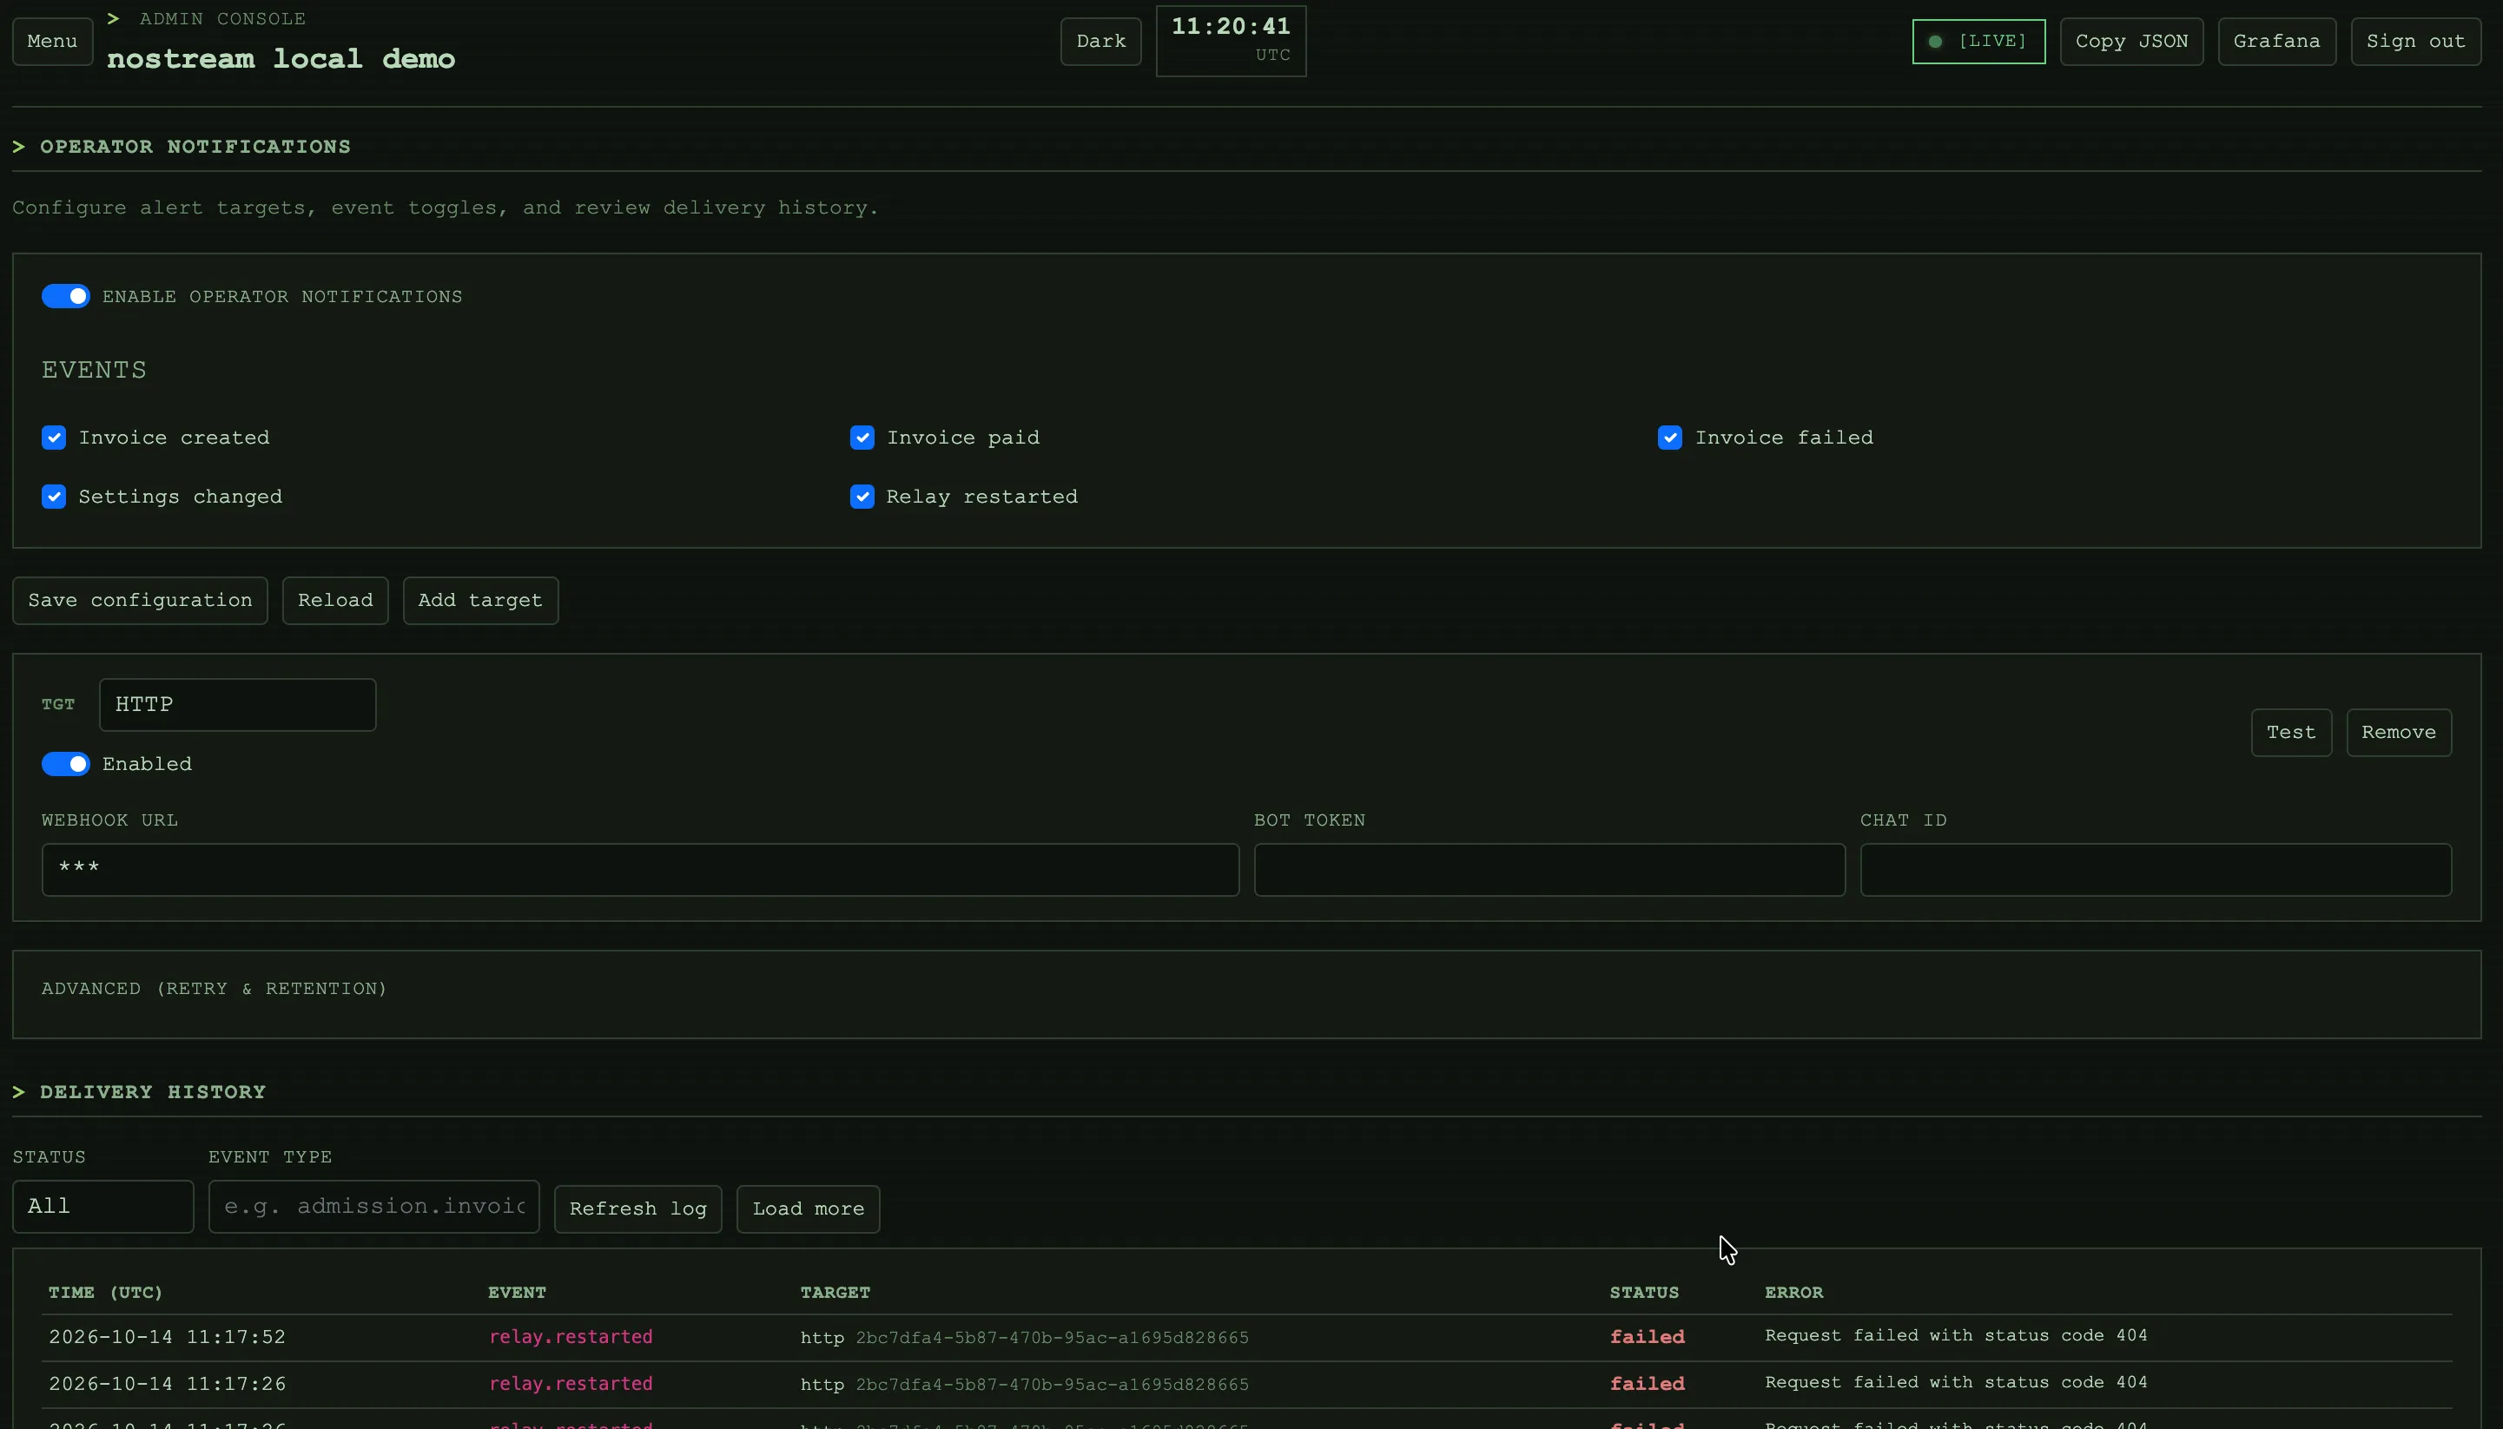Screen dimensions: 2503x1429
Task: Click the EVENT column header
Action: (x=518, y=1293)
